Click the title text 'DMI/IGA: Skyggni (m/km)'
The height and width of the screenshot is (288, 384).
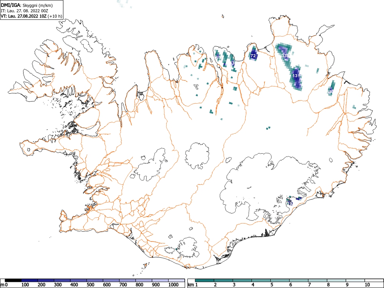[27, 5]
